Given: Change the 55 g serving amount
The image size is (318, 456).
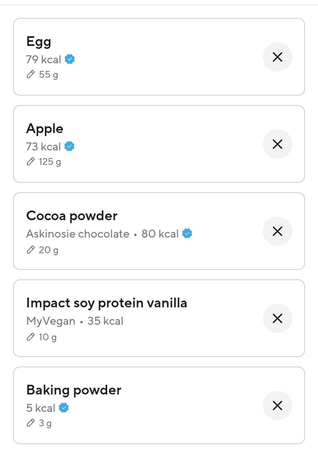Looking at the screenshot, I should point(49,74).
